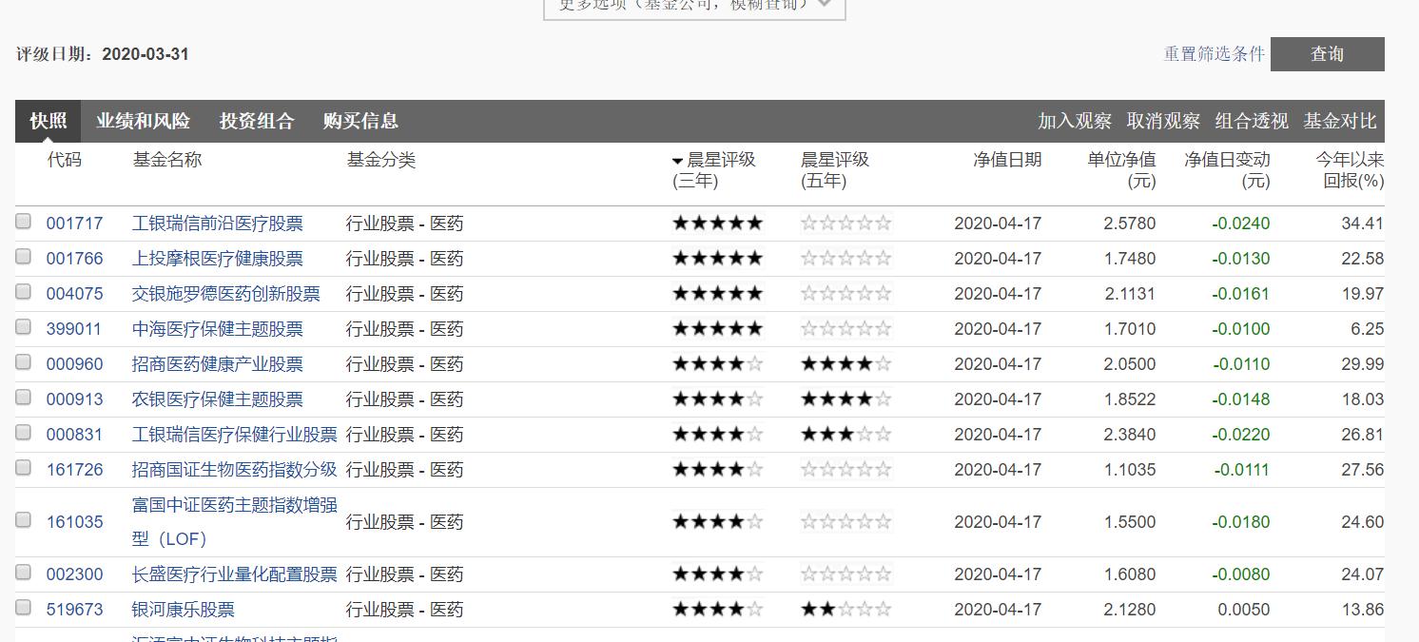
Task: Click the 重置筛选条件 link
Action: coord(1215,54)
